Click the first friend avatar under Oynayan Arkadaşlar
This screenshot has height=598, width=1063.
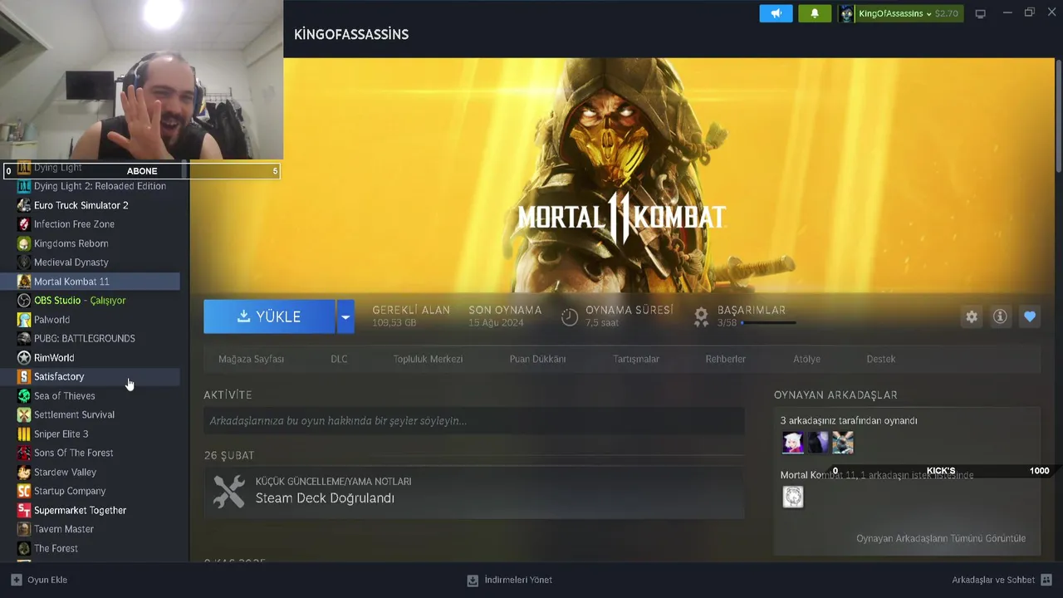793,443
